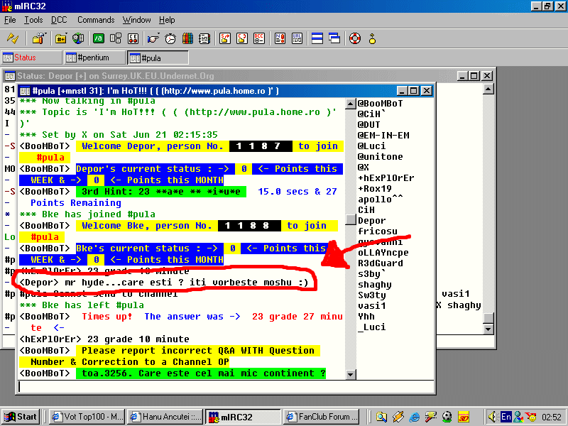Select s3by` in the nick list
This screenshot has height=426, width=568.
click(371, 274)
